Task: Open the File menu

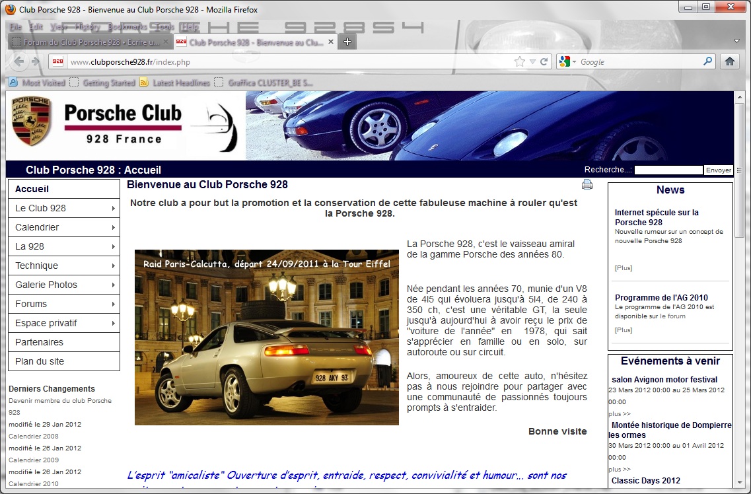Action: 15,27
